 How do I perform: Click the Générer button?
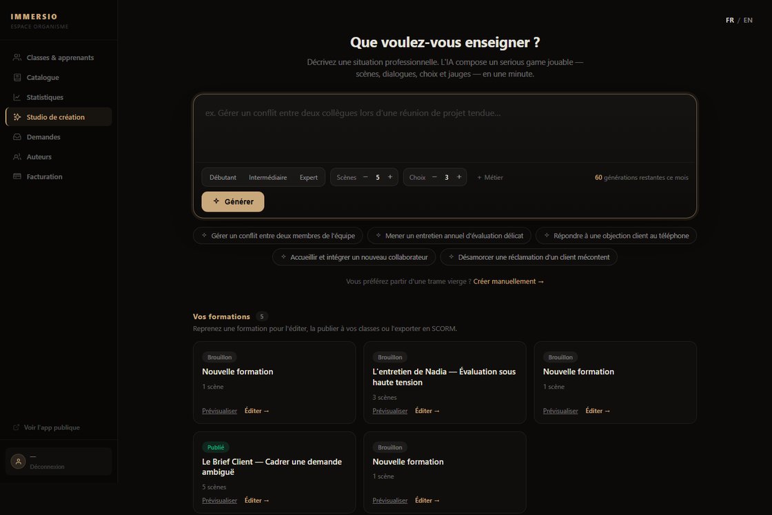(233, 201)
